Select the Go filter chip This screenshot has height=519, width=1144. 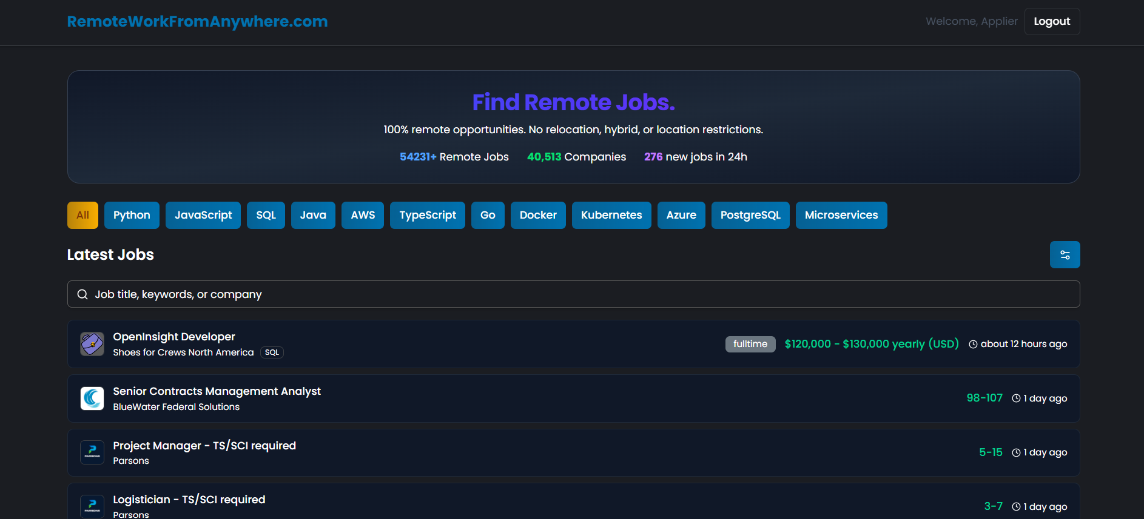point(488,215)
